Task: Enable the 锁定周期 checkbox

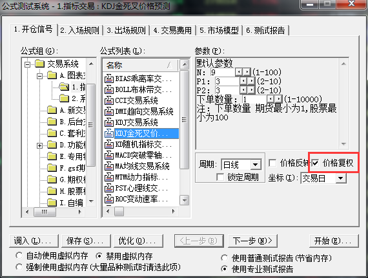Action: 220,177
